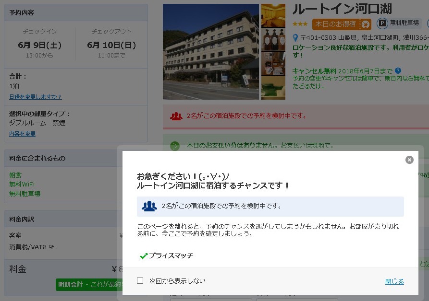Click the three star rating icons
The height and width of the screenshot is (301, 429).
(300, 24)
